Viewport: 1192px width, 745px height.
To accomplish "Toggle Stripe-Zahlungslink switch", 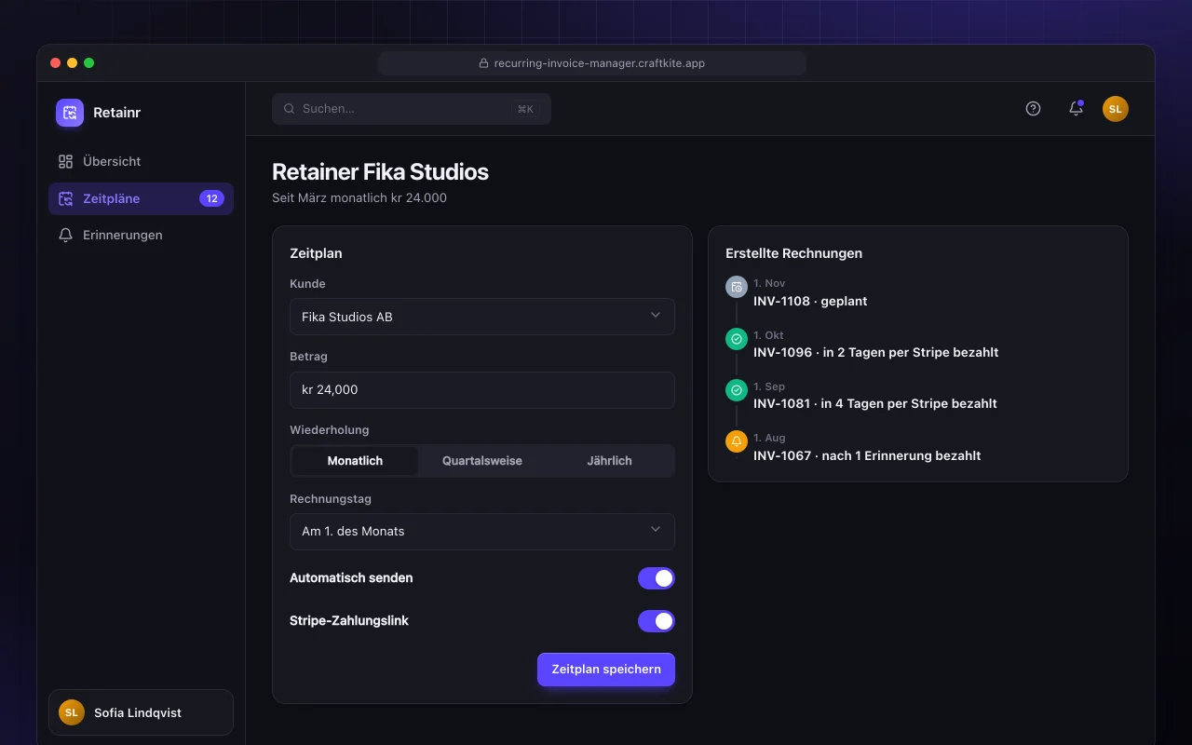I will pos(657,621).
